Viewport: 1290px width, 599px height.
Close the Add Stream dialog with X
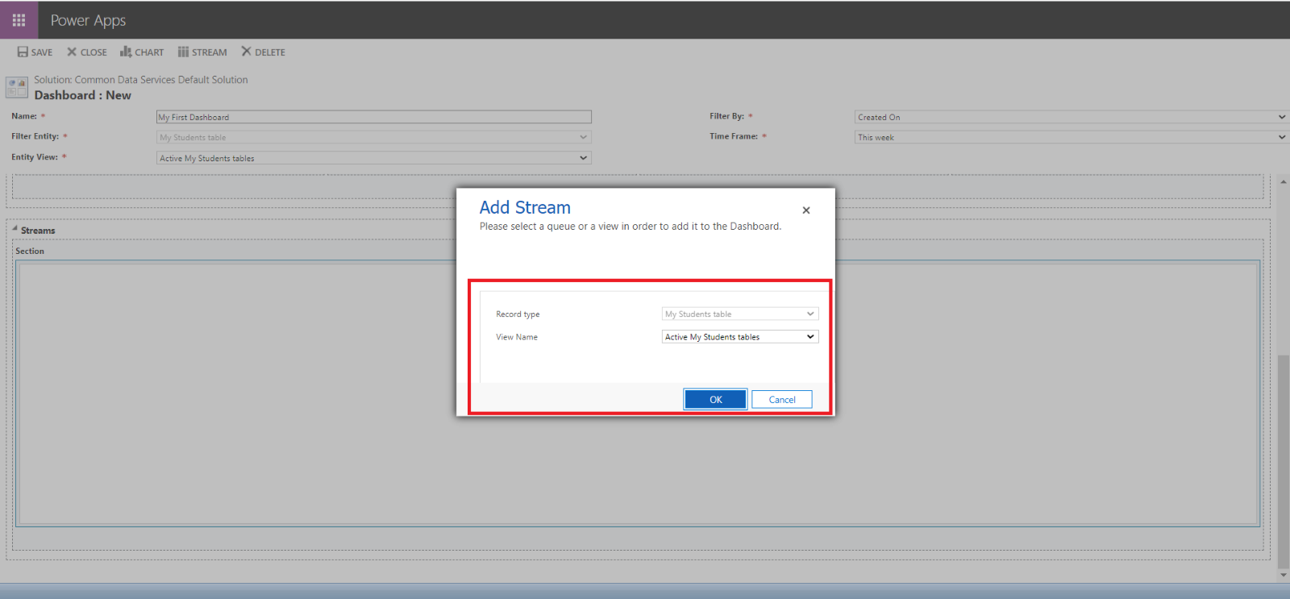tap(805, 210)
